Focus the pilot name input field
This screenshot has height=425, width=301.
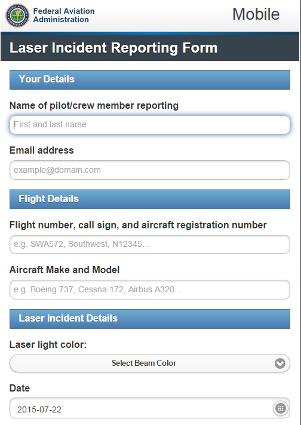coord(150,125)
